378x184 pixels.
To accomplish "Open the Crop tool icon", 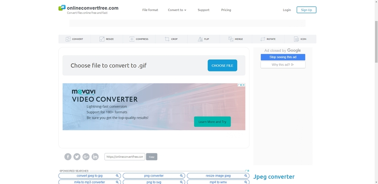I will click(167, 39).
